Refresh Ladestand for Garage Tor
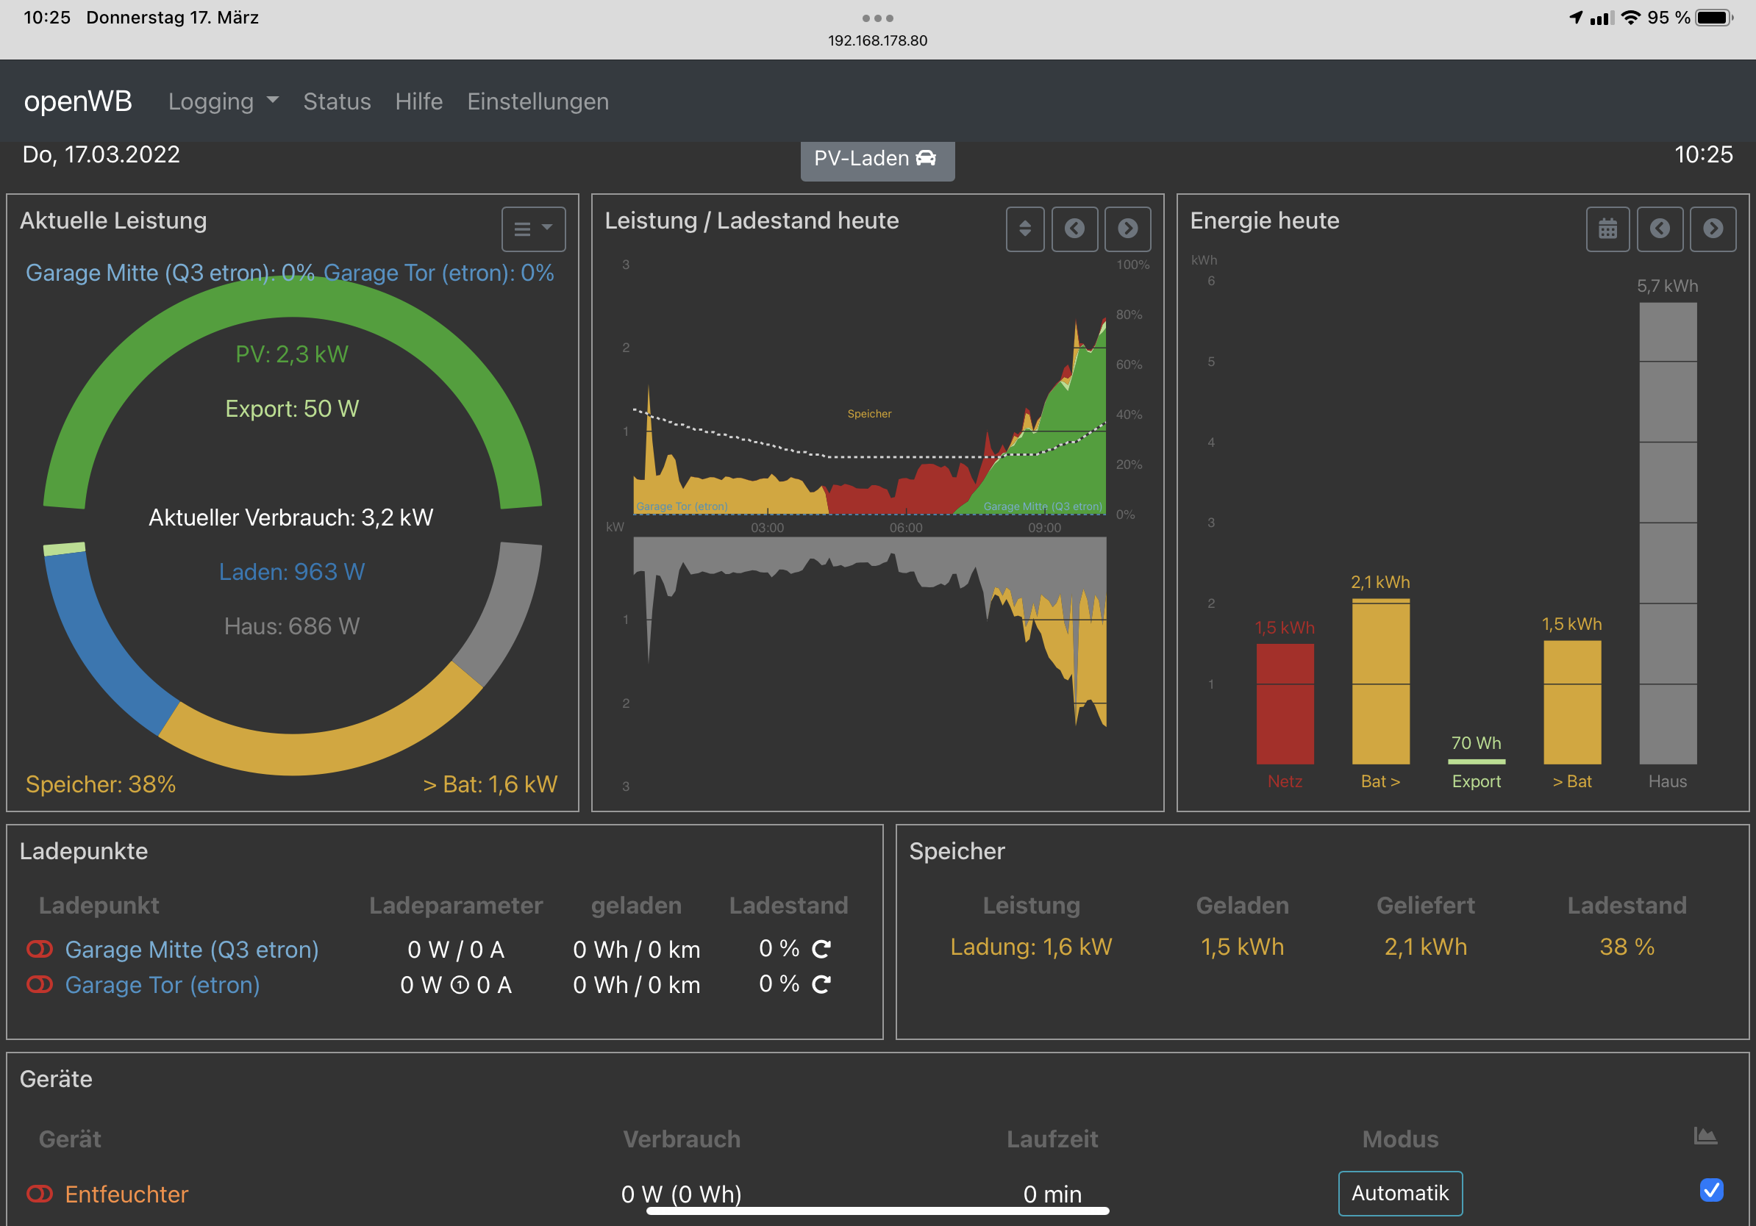The height and width of the screenshot is (1226, 1756). [821, 984]
